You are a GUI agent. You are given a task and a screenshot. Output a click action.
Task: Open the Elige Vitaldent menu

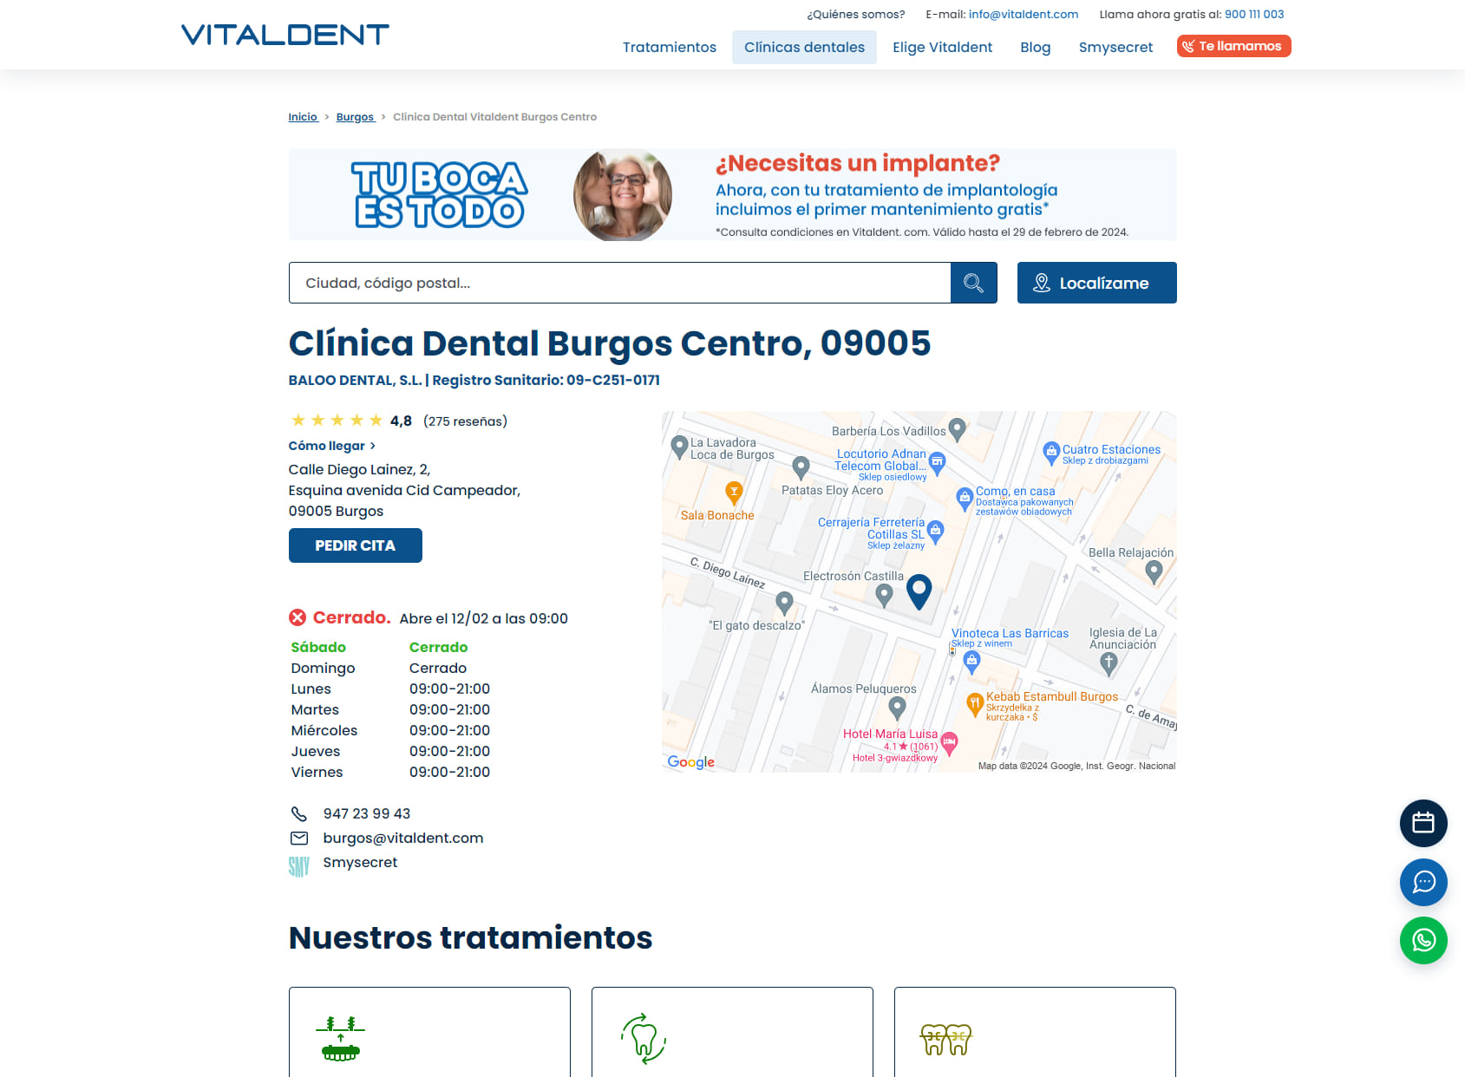click(942, 47)
